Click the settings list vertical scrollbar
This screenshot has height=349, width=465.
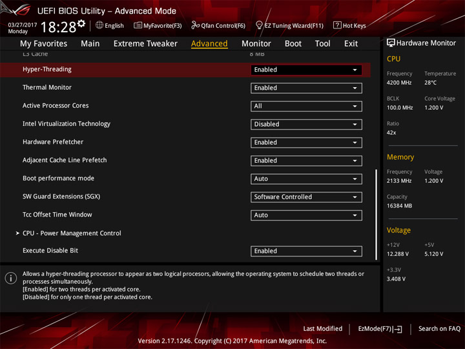tap(376, 215)
